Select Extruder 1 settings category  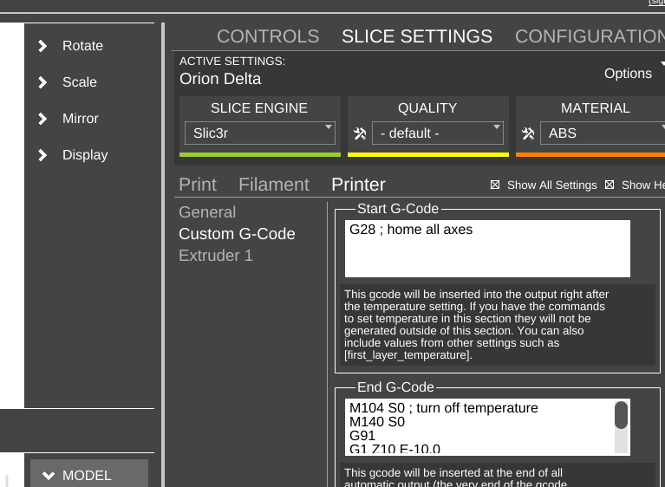click(x=216, y=256)
